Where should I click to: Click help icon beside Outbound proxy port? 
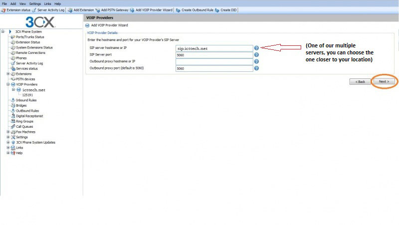(256, 68)
